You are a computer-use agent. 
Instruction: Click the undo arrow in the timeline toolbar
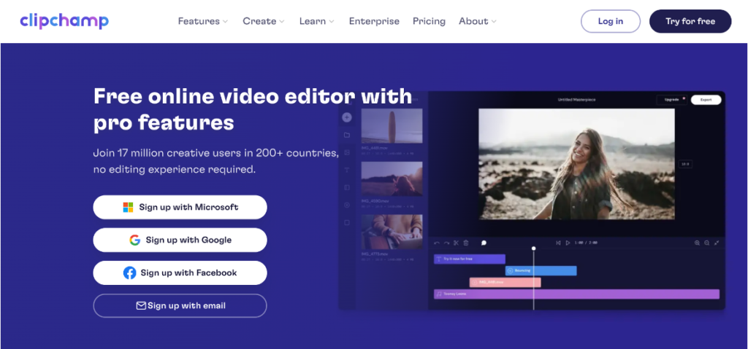pos(437,243)
